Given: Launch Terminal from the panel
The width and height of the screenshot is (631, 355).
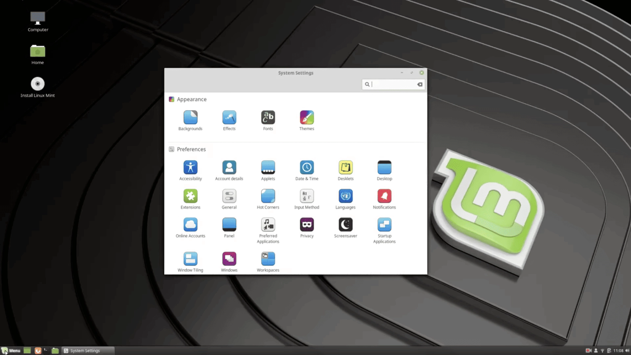Looking at the screenshot, I should coord(46,350).
